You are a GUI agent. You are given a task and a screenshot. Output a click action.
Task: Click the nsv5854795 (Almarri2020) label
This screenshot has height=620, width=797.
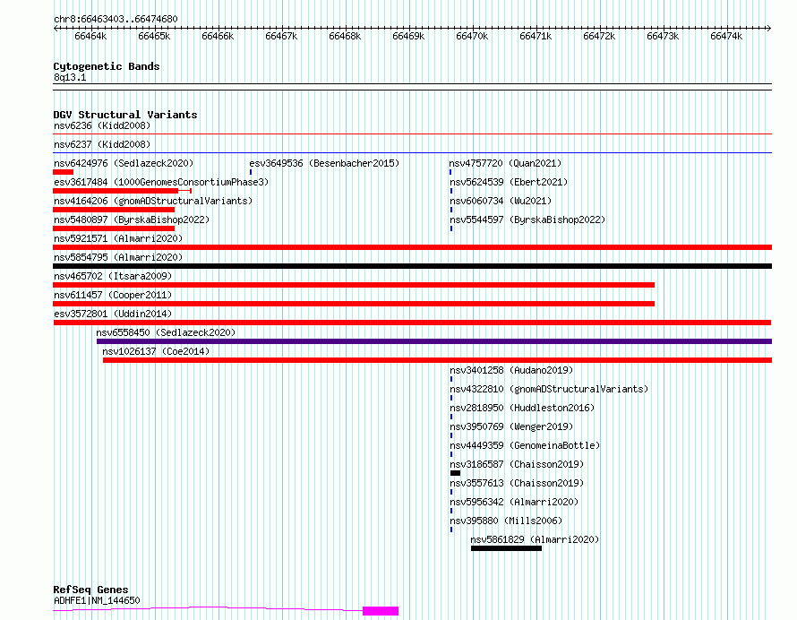(118, 257)
